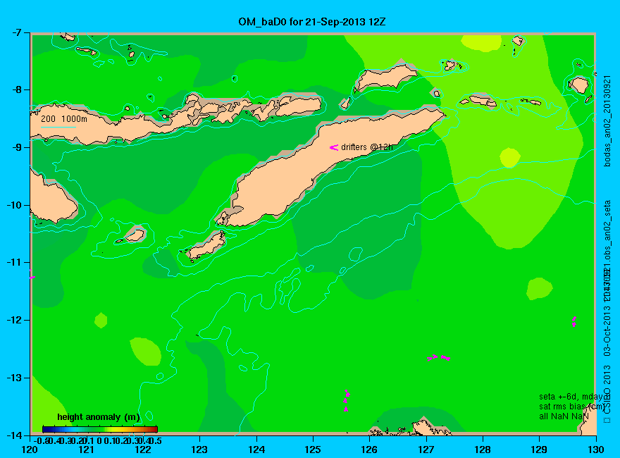Click the y-axis label "-7"
This screenshot has height=458, width=620.
pyautogui.click(x=18, y=32)
